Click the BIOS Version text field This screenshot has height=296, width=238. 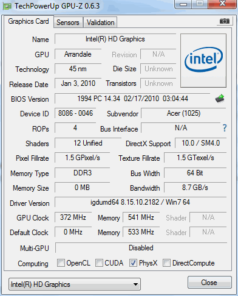[132, 99]
